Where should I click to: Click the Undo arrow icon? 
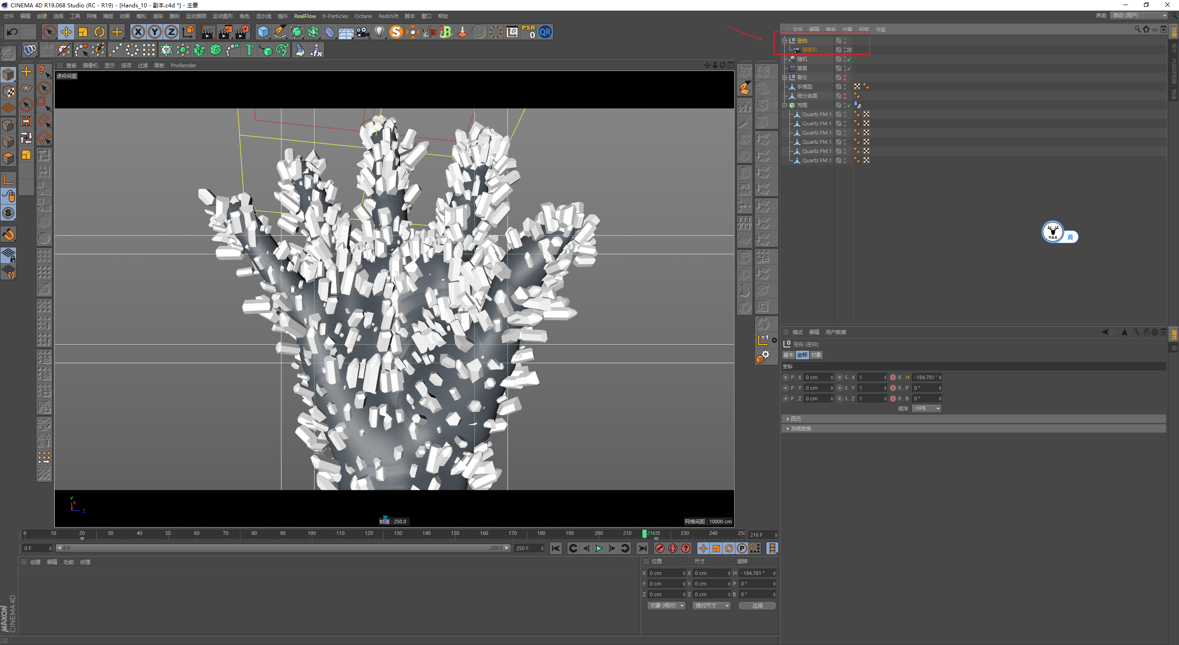click(12, 32)
